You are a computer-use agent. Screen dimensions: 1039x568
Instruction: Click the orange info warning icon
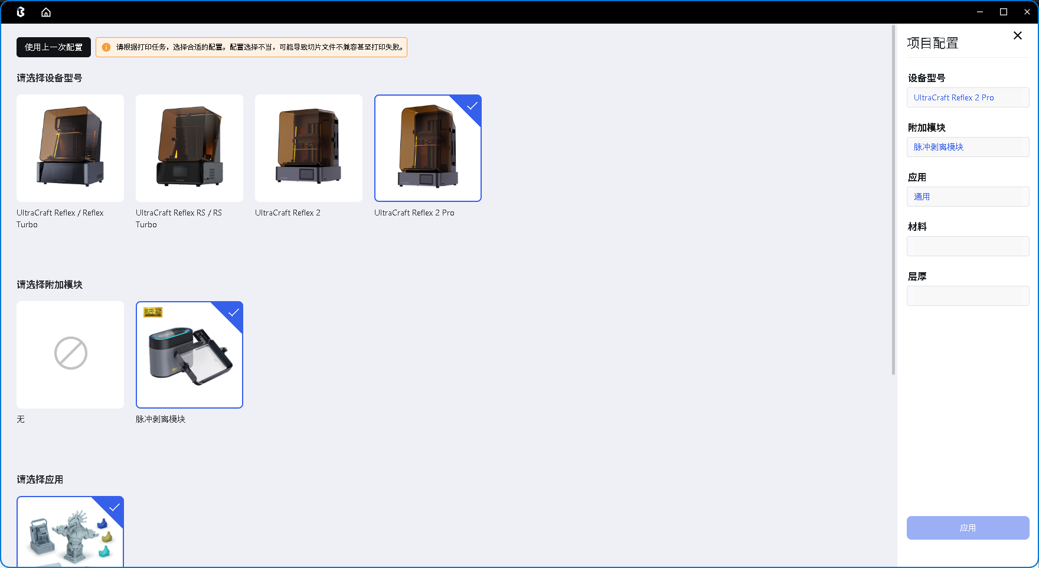coord(106,47)
